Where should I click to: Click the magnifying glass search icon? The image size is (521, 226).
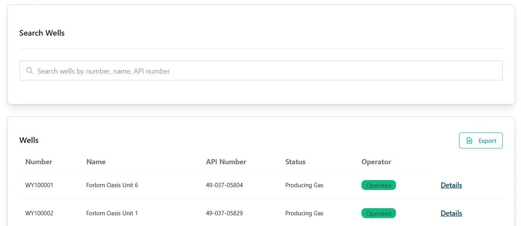click(29, 71)
